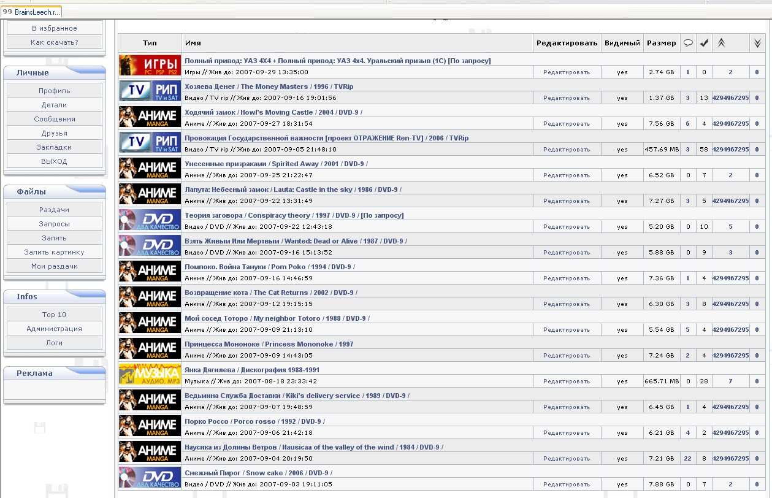Click the TV РИП banner for Хозяева Денег

click(150, 91)
